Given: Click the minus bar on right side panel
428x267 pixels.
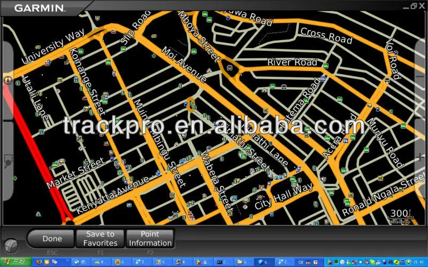Looking at the screenshot, I should 421,76.
